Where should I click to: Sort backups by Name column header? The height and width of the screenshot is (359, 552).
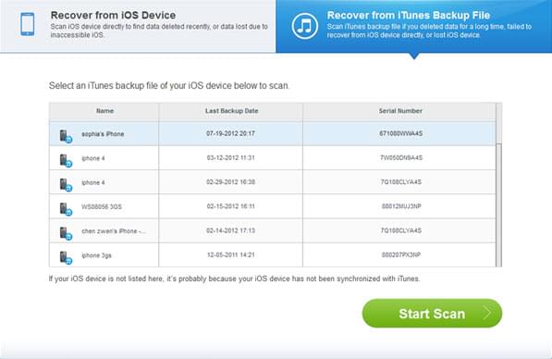point(104,111)
